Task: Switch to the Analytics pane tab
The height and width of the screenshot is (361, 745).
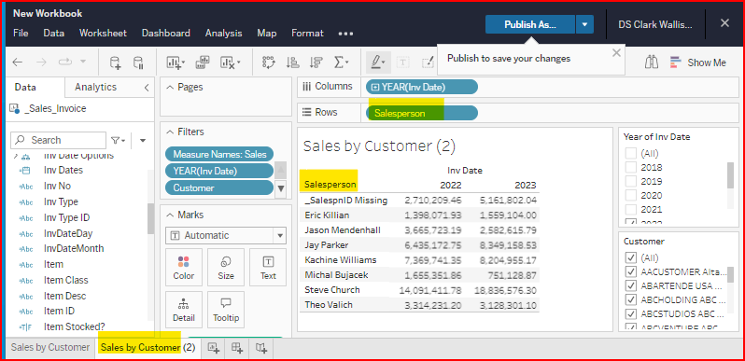Action: [x=95, y=87]
